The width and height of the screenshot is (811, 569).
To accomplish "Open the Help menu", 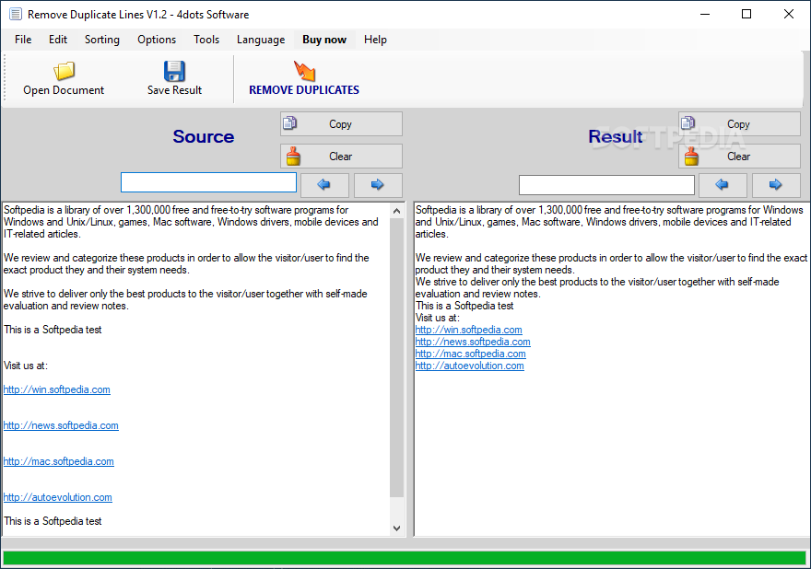I will coord(375,40).
